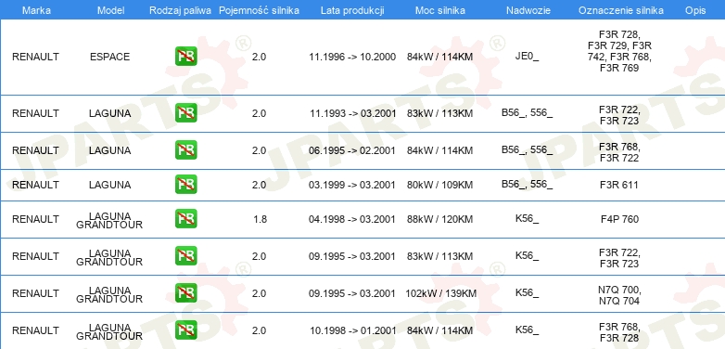Click Moc silnika column header
725x349 pixels.
point(440,10)
